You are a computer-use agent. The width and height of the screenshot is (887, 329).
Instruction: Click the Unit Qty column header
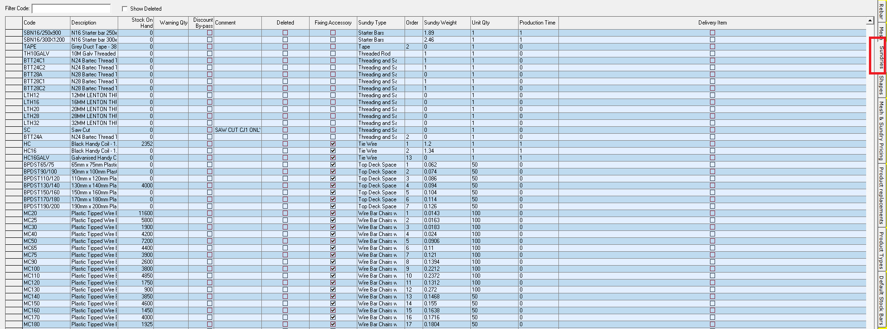(494, 23)
